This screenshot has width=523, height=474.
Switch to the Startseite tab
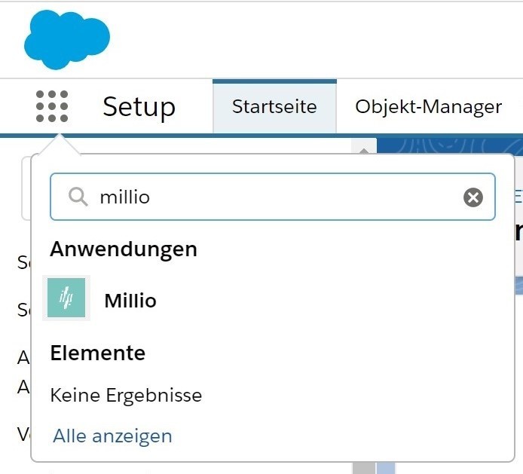(x=274, y=107)
